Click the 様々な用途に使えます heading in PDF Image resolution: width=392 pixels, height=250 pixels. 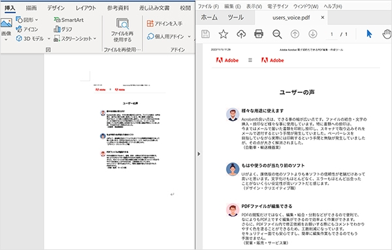263,110
